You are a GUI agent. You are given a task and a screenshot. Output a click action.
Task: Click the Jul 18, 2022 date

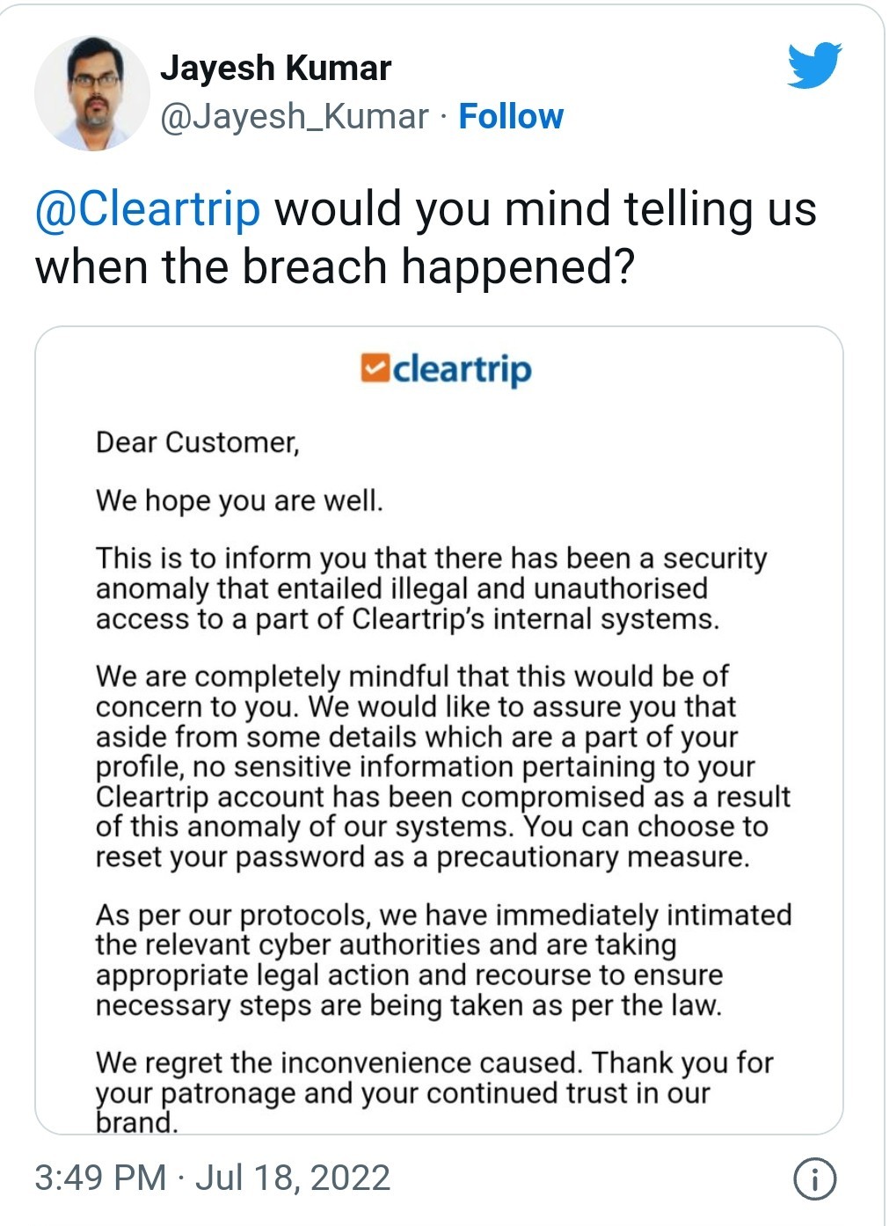coord(293,1178)
